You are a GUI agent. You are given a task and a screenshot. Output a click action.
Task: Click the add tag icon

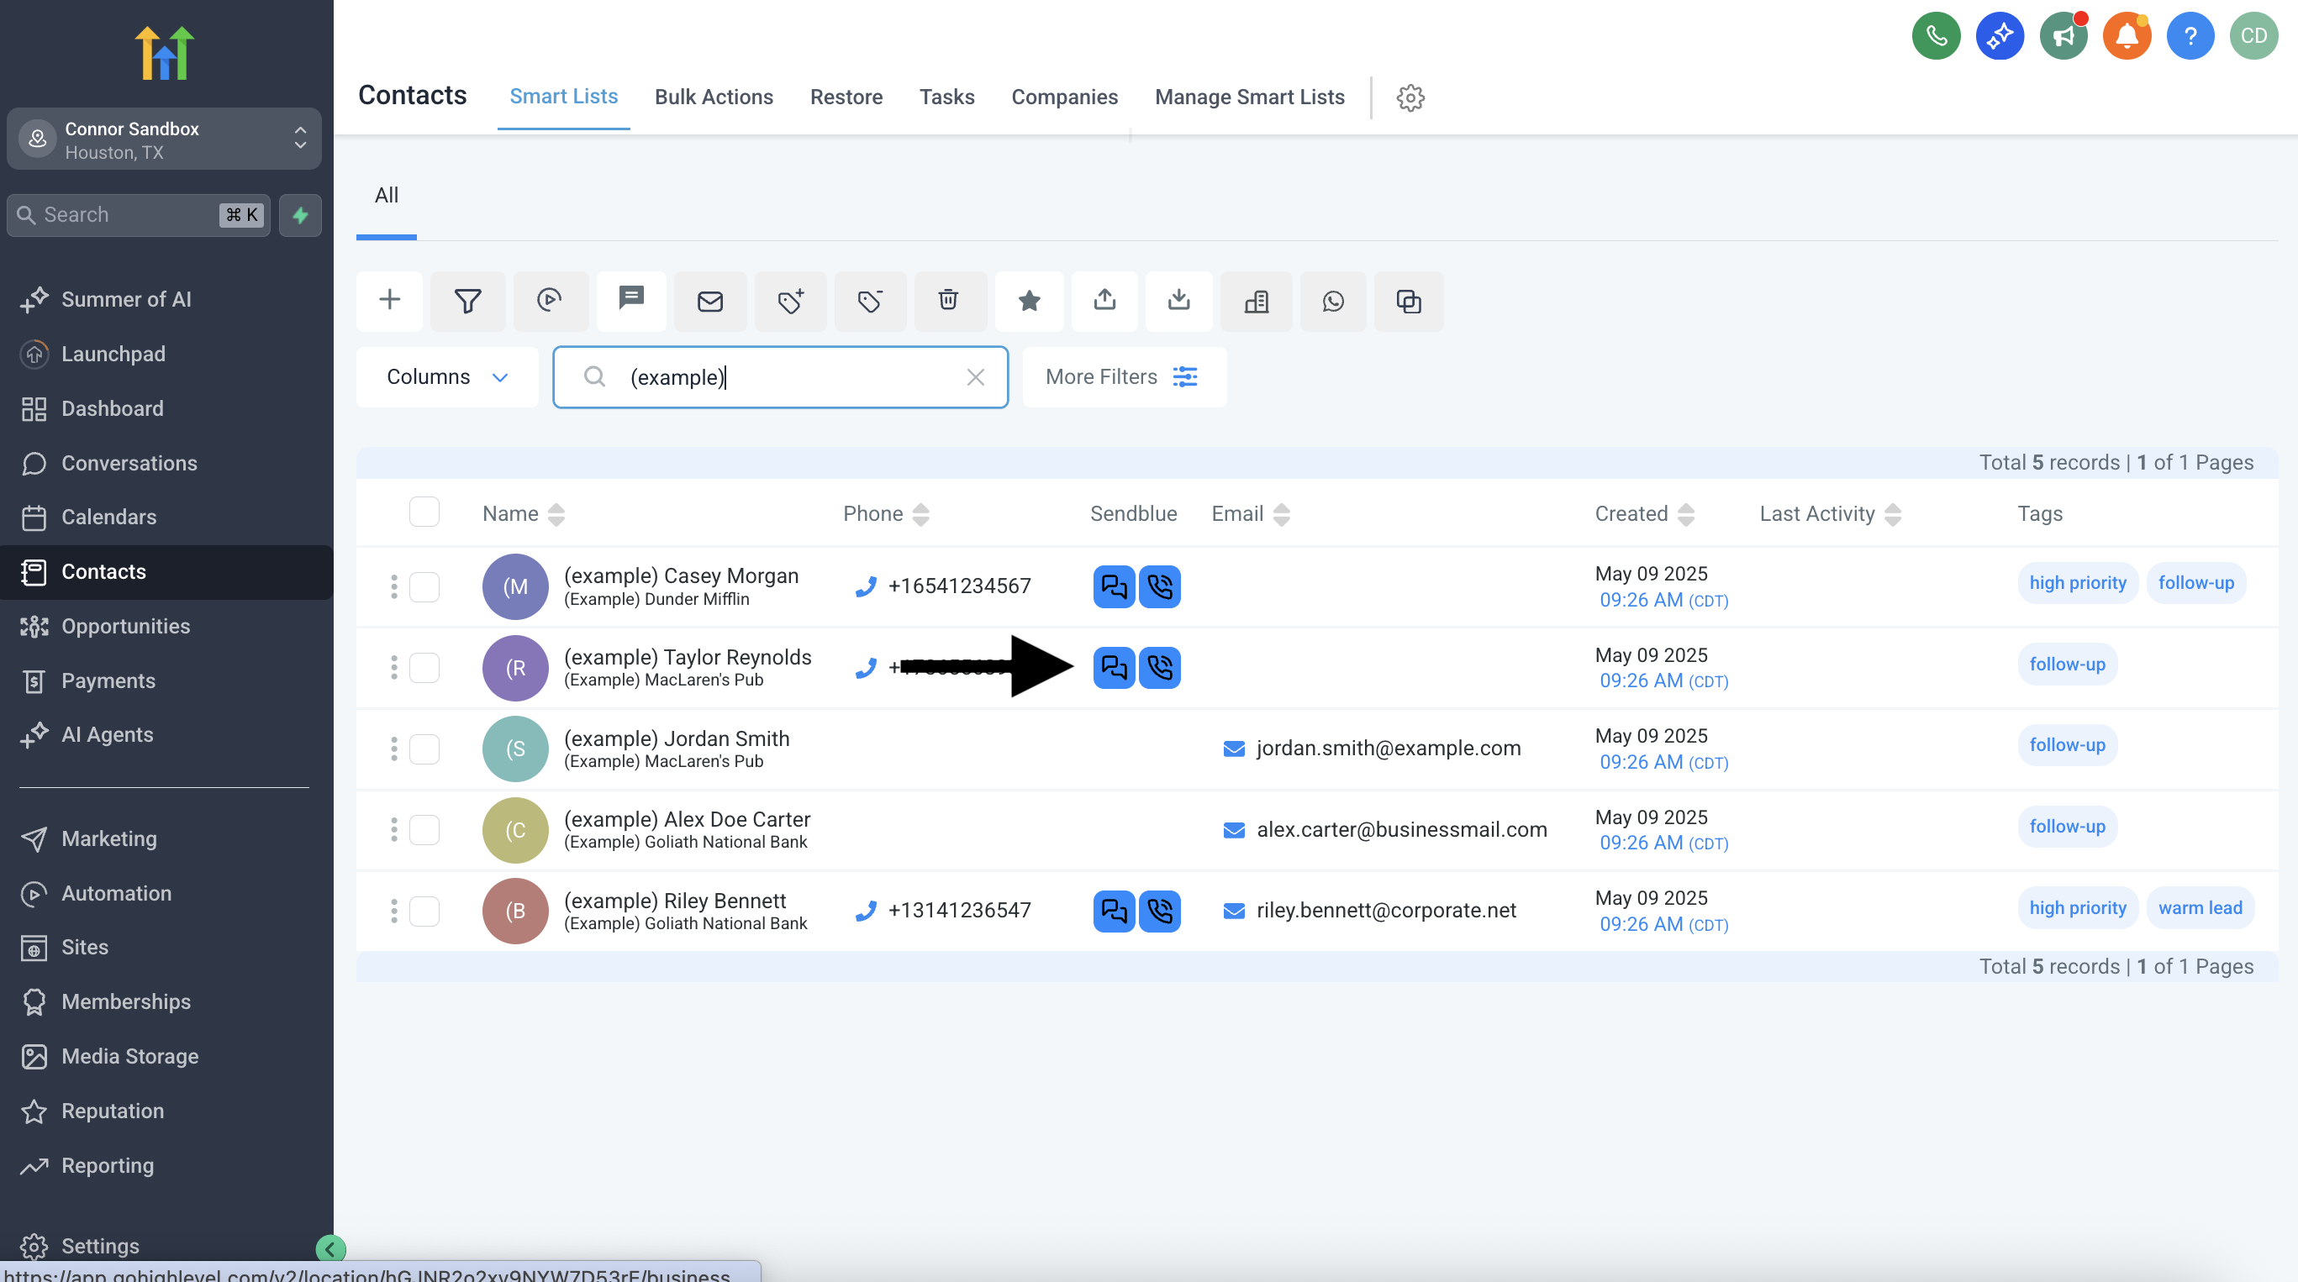[x=790, y=301]
